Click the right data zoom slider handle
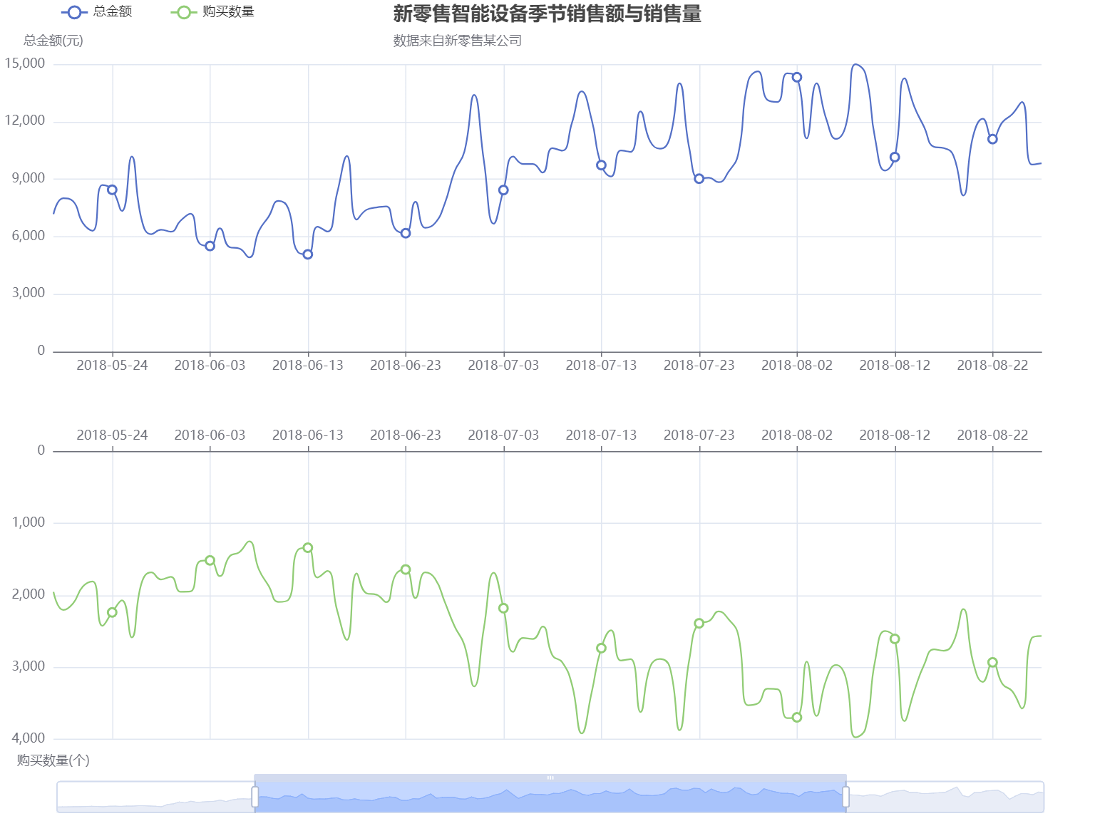 tap(846, 797)
